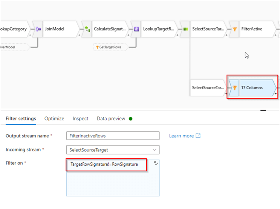Click the LookupTargetRows lookup icon

point(136,29)
